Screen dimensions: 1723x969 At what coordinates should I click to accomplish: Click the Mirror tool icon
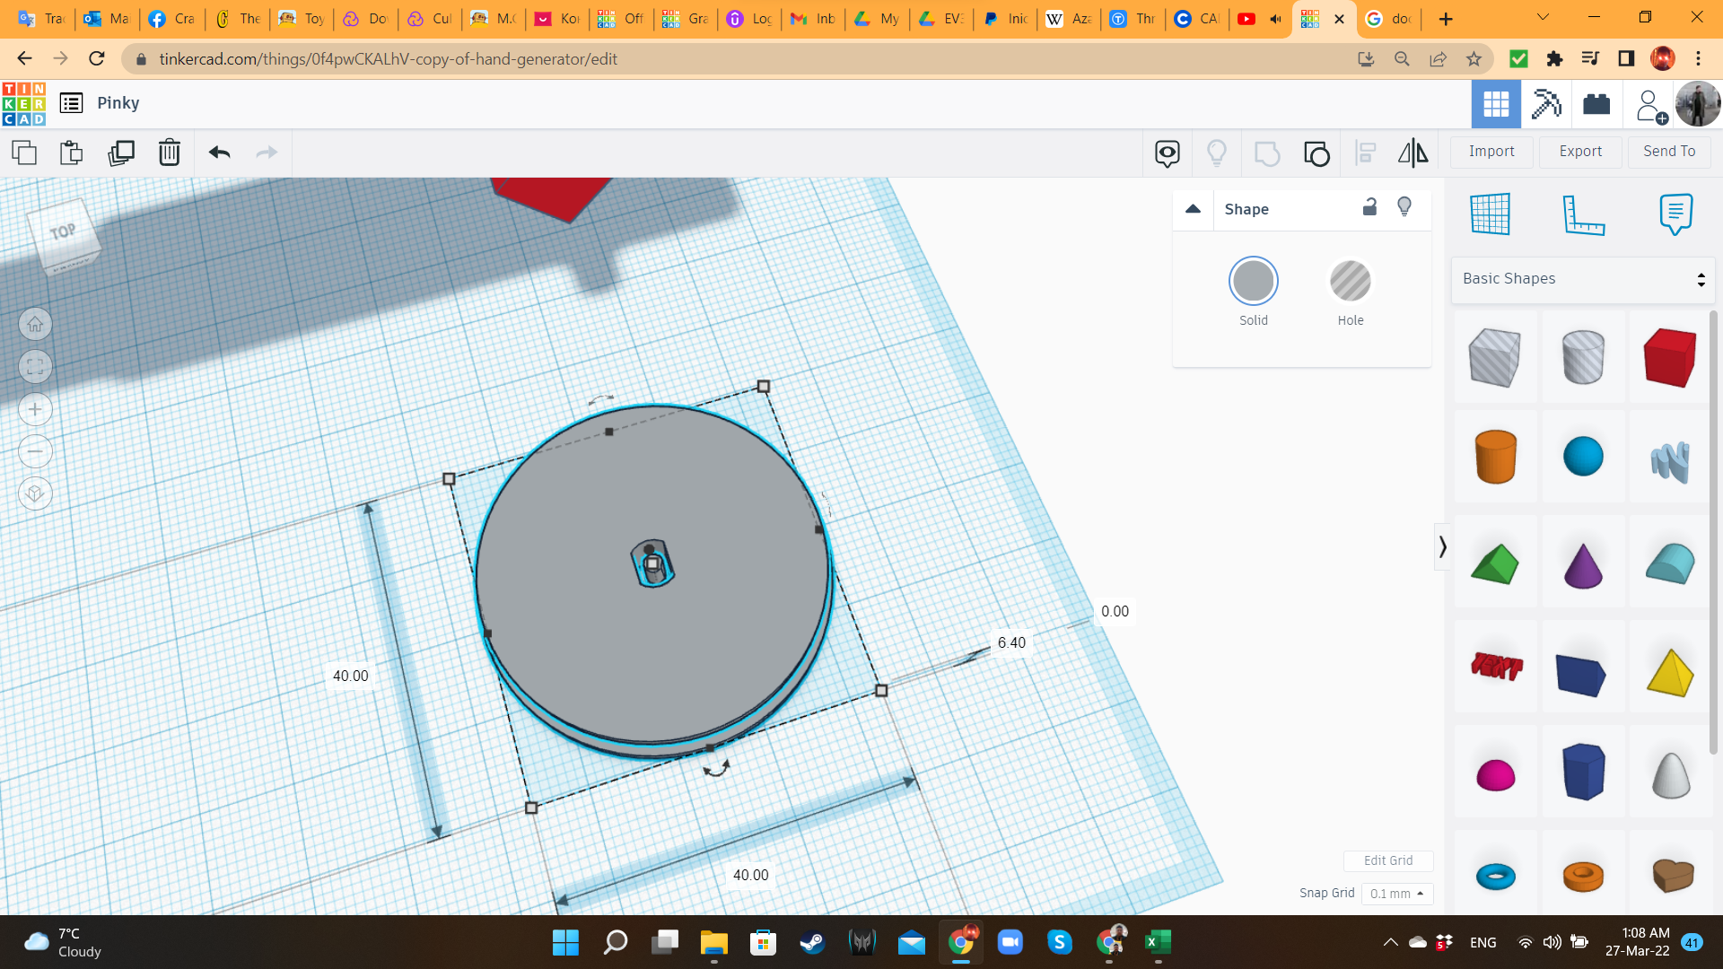[x=1413, y=153]
